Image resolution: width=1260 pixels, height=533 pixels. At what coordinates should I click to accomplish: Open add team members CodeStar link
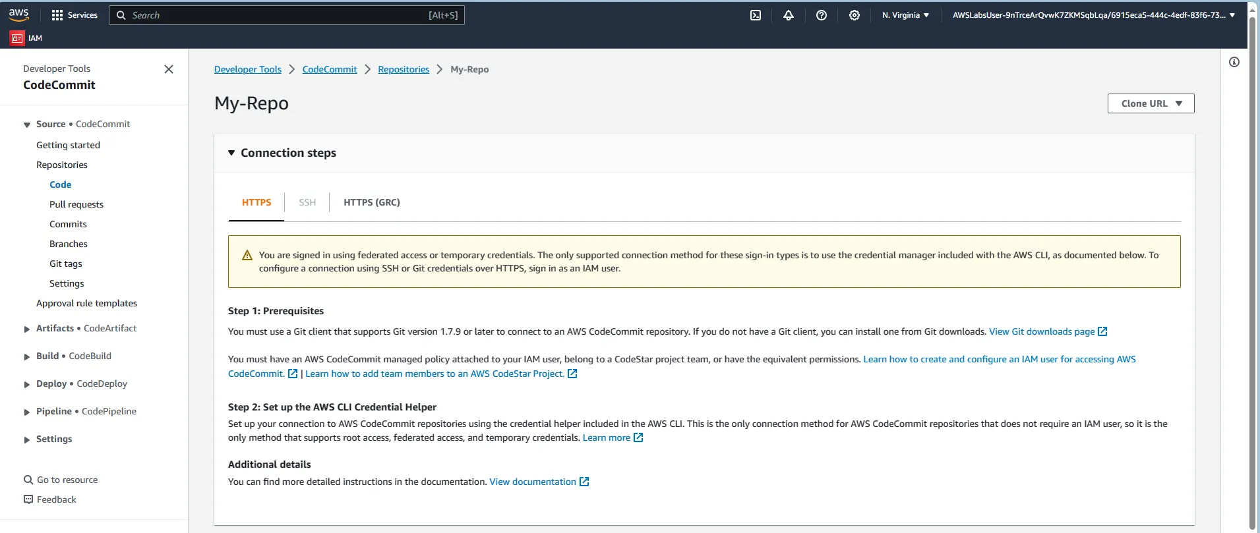(x=441, y=374)
